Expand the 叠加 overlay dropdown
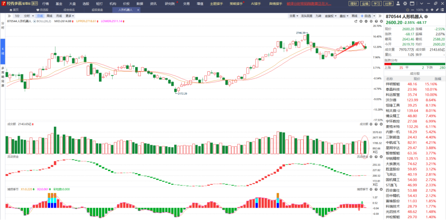 click(x=343, y=16)
